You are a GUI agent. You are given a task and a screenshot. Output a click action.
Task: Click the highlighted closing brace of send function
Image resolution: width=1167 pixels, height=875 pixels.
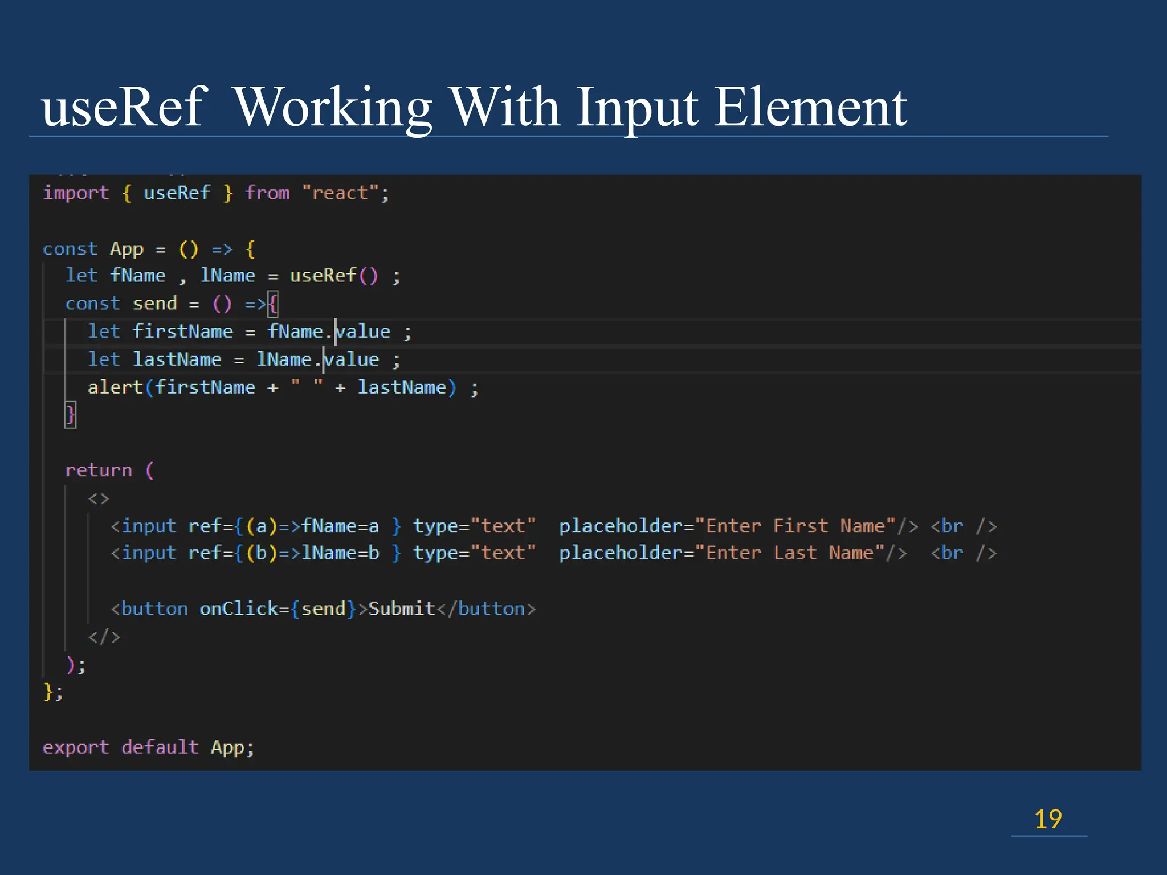[70, 415]
